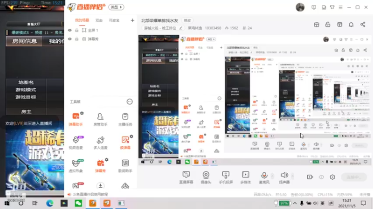Open the 歌词助手 tool
Screen dimensions: 373x209
point(125,166)
